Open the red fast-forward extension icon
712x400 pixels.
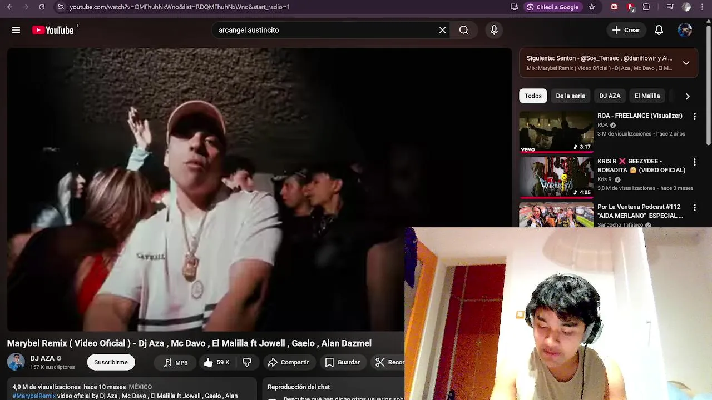pyautogui.click(x=614, y=7)
